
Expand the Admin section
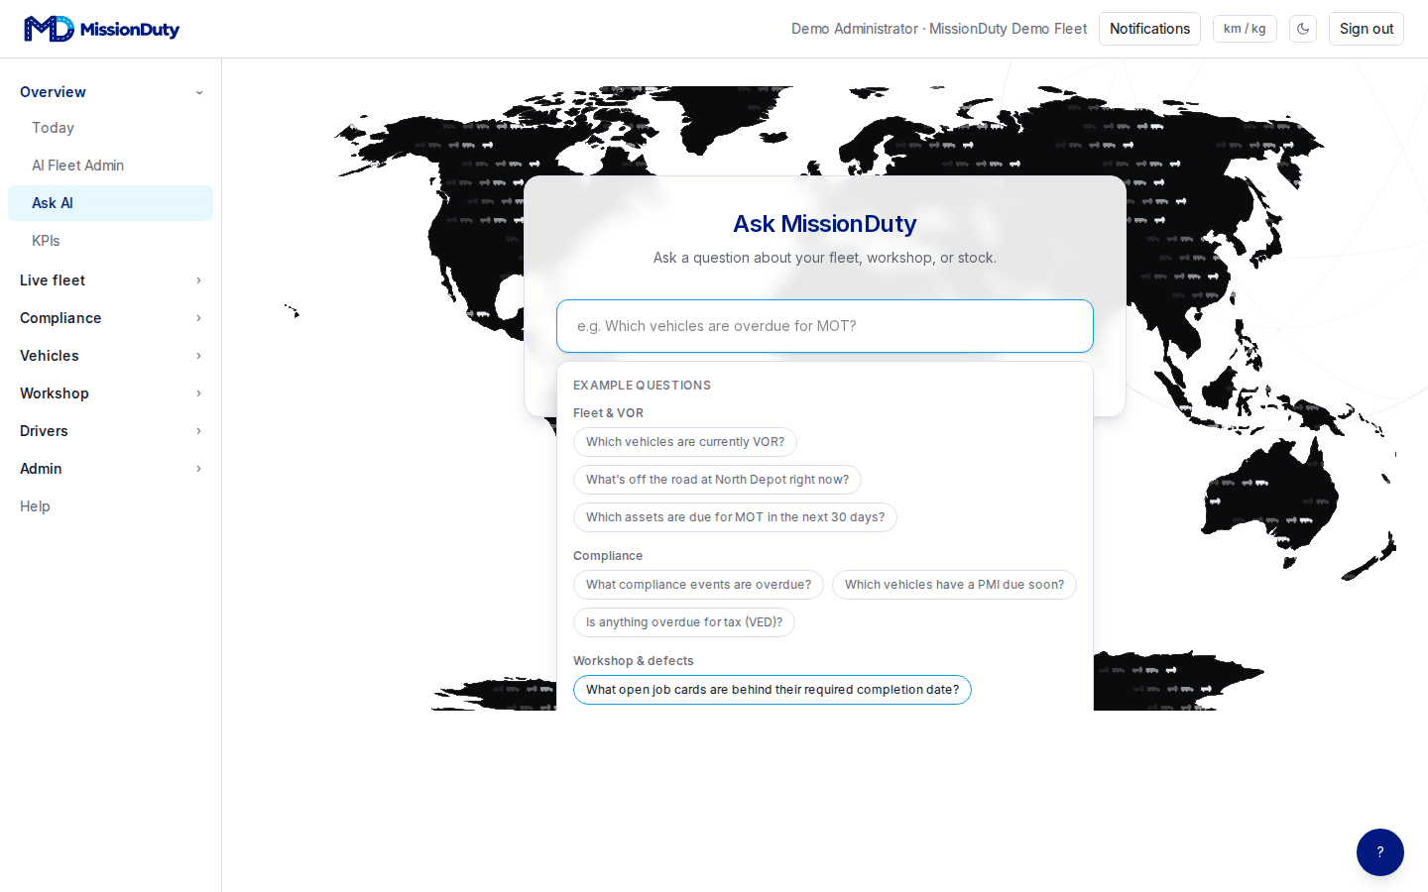[x=110, y=469]
